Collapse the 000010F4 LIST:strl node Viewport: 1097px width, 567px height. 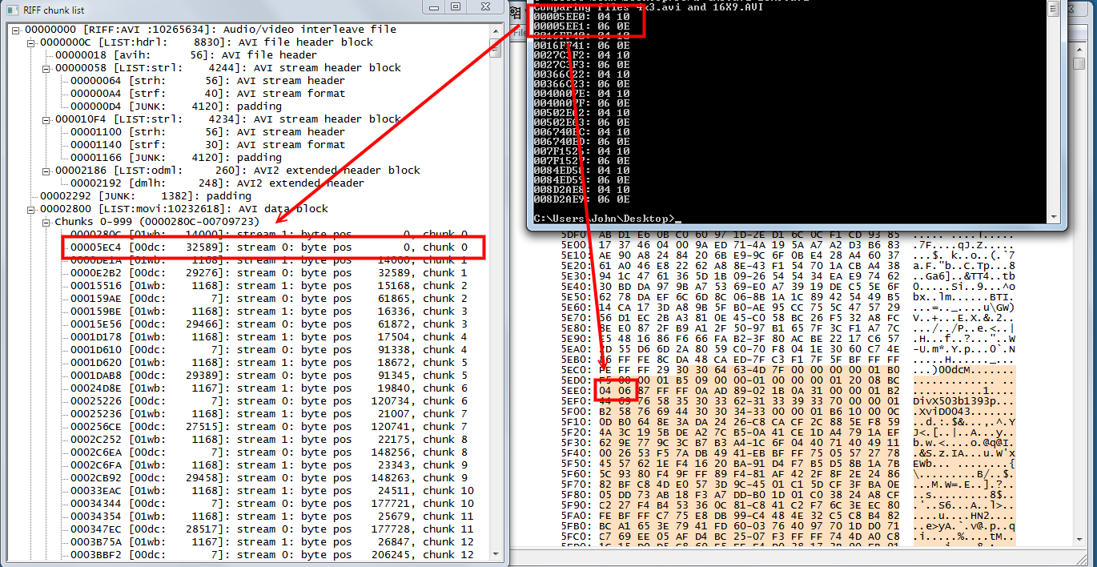coord(46,119)
